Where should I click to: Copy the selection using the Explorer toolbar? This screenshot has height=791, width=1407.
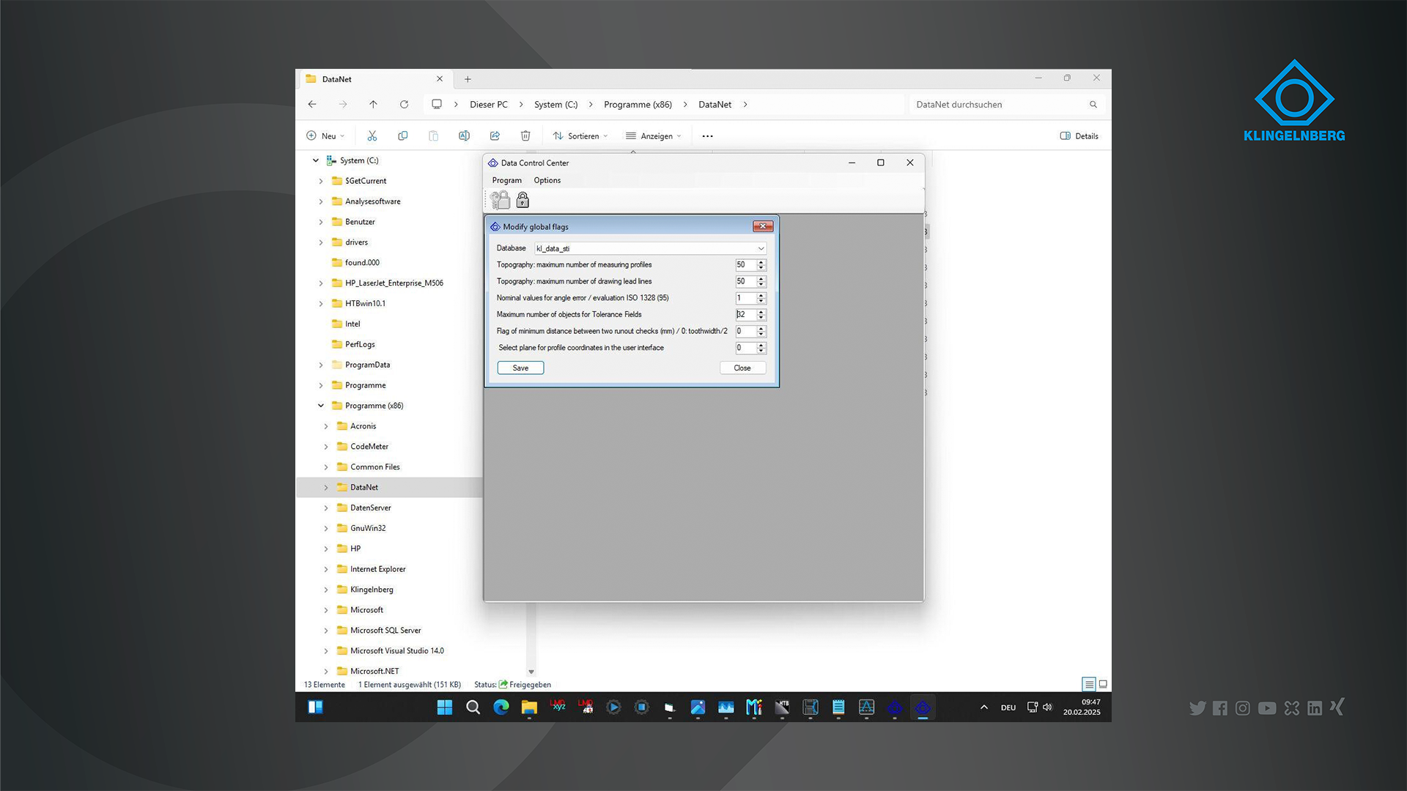coord(403,136)
